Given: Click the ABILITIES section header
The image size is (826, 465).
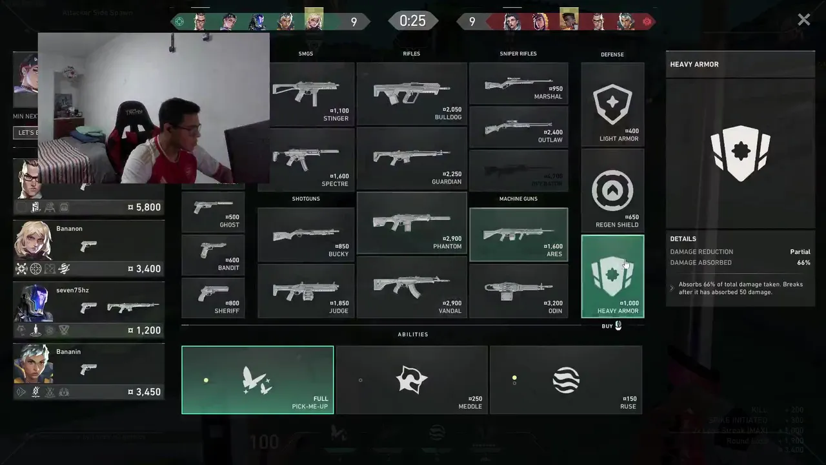Looking at the screenshot, I should (x=413, y=334).
